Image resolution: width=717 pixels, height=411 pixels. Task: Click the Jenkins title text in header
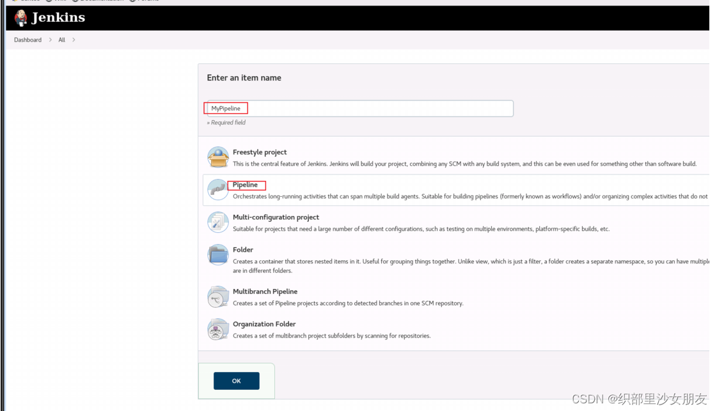(59, 17)
